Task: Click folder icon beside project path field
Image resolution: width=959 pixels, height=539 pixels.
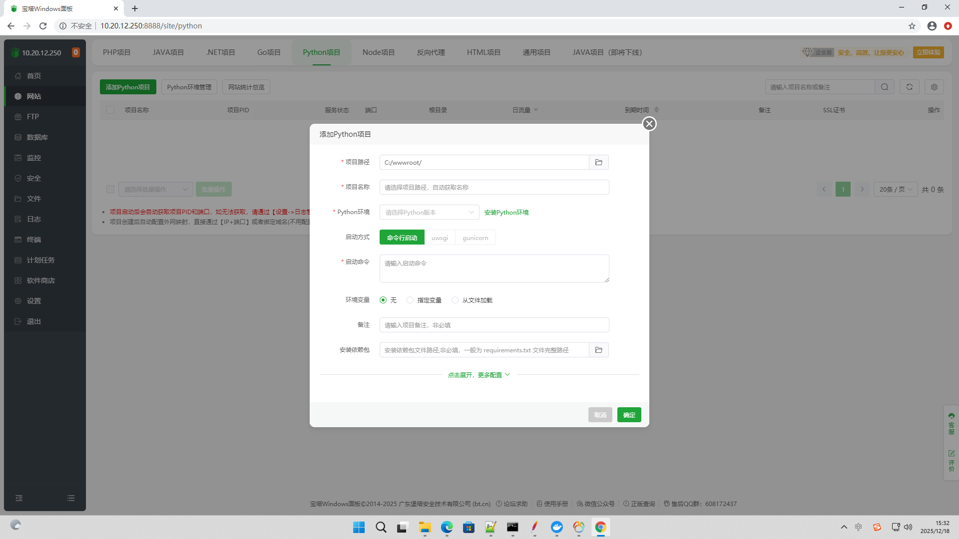Action: [x=598, y=162]
